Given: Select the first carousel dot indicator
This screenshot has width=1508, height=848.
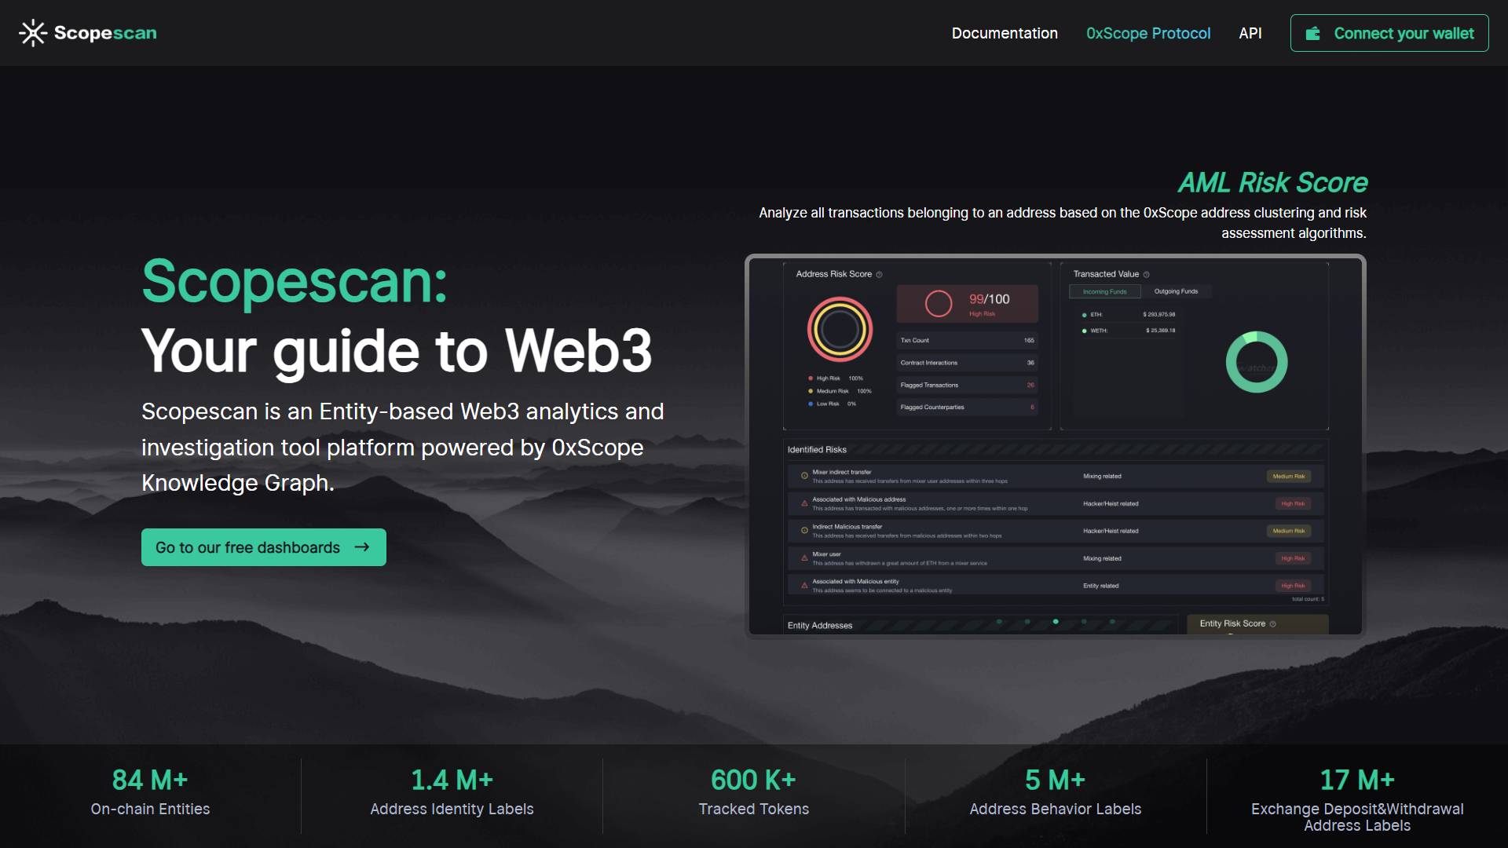Looking at the screenshot, I should tap(999, 622).
